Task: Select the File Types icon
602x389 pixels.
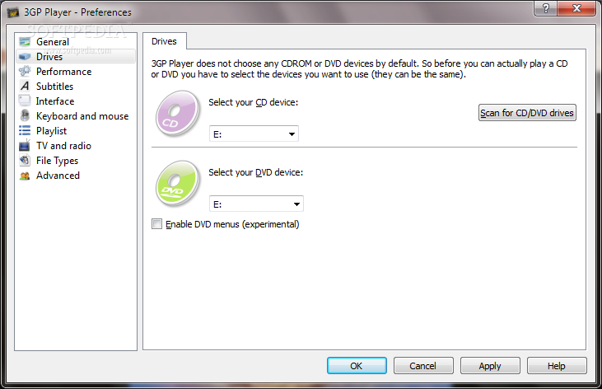Action: click(25, 160)
